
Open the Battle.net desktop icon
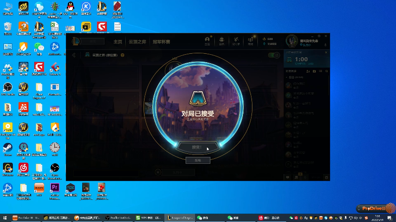click(x=54, y=49)
